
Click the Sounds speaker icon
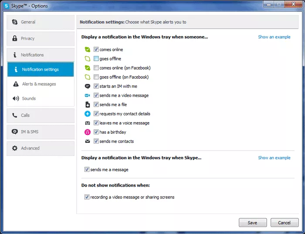(x=16, y=98)
